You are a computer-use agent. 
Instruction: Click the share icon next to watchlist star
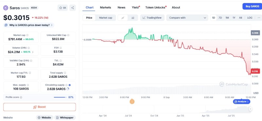[72, 8]
